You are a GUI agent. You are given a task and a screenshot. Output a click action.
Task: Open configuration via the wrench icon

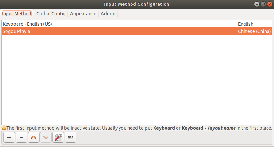[58, 137]
